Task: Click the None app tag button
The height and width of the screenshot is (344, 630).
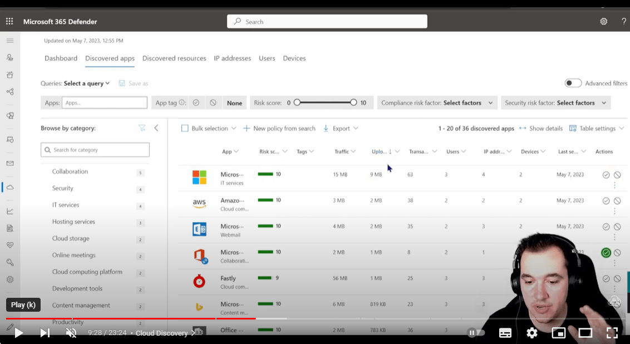Action: pyautogui.click(x=234, y=103)
